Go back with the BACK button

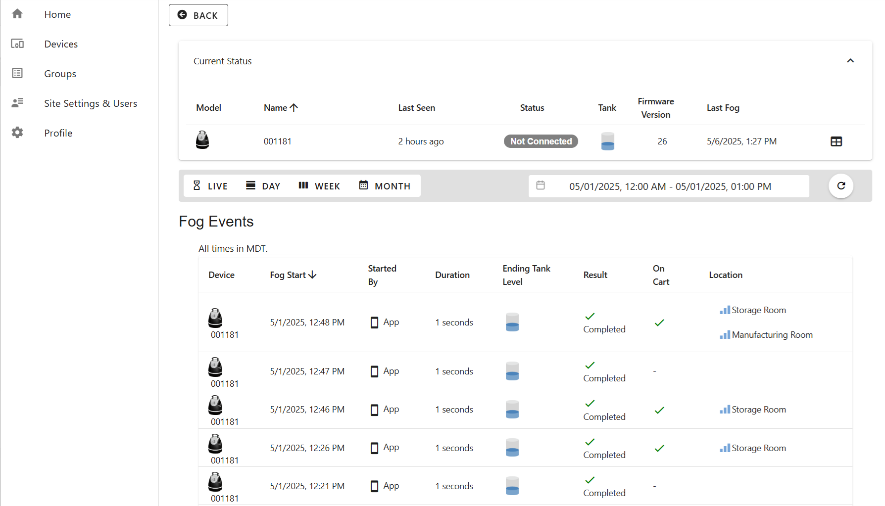click(x=198, y=15)
